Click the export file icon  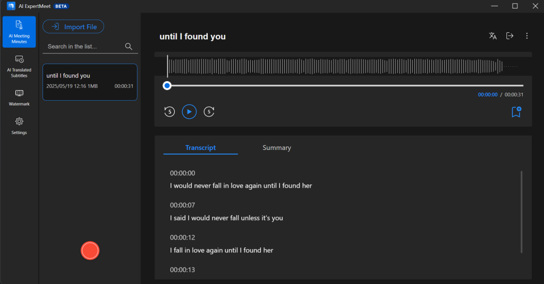tap(509, 36)
